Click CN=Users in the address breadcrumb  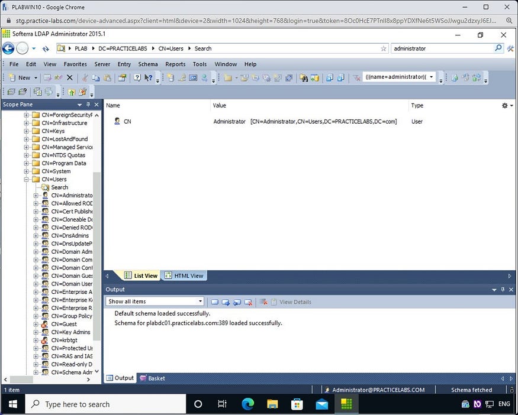click(x=171, y=48)
